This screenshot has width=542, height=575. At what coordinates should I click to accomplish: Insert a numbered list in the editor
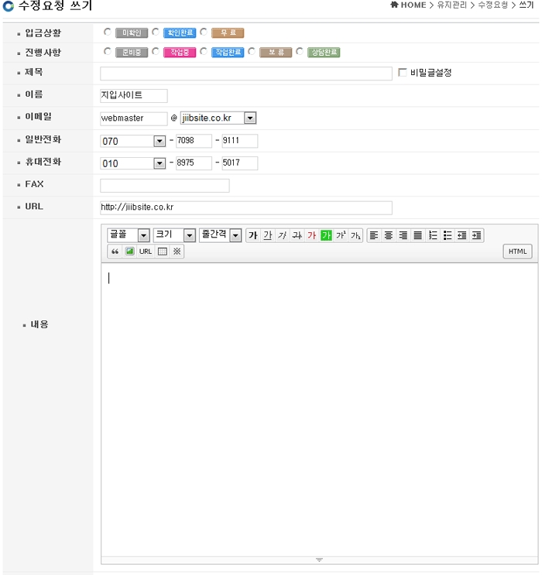click(433, 235)
